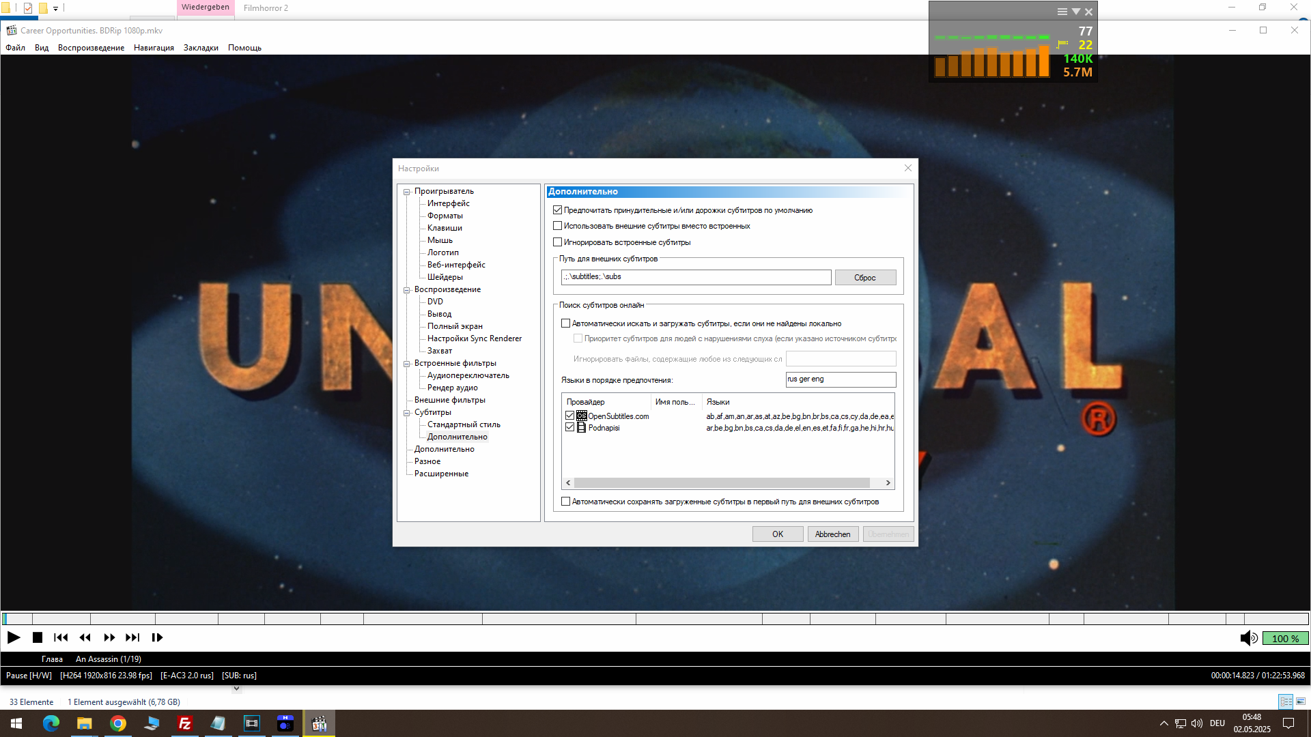The image size is (1311, 737).
Task: Click the playback seek bar
Action: pyautogui.click(x=655, y=619)
